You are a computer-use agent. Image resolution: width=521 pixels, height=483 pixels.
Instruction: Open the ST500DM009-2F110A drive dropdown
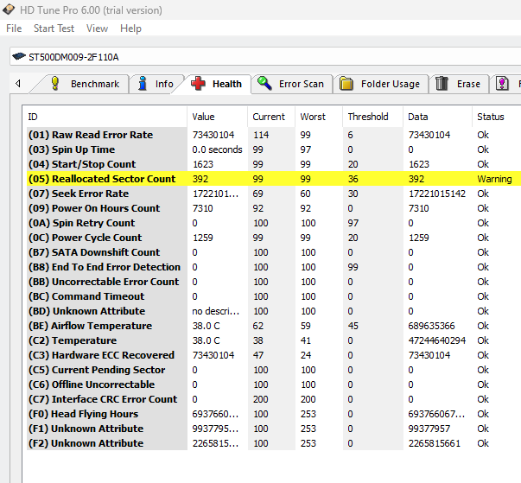pyautogui.click(x=265, y=57)
